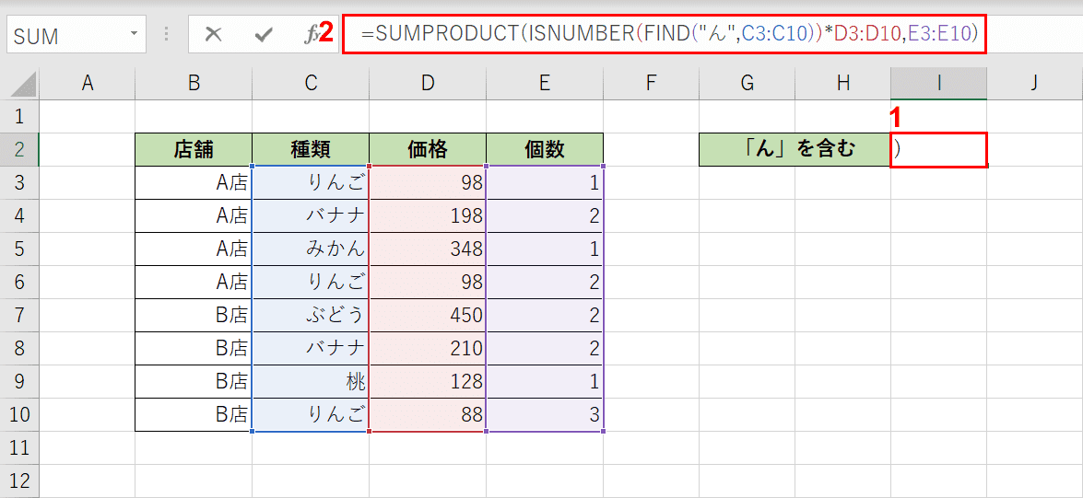Select row 1 header
The width and height of the screenshot is (1083, 498).
(19, 116)
